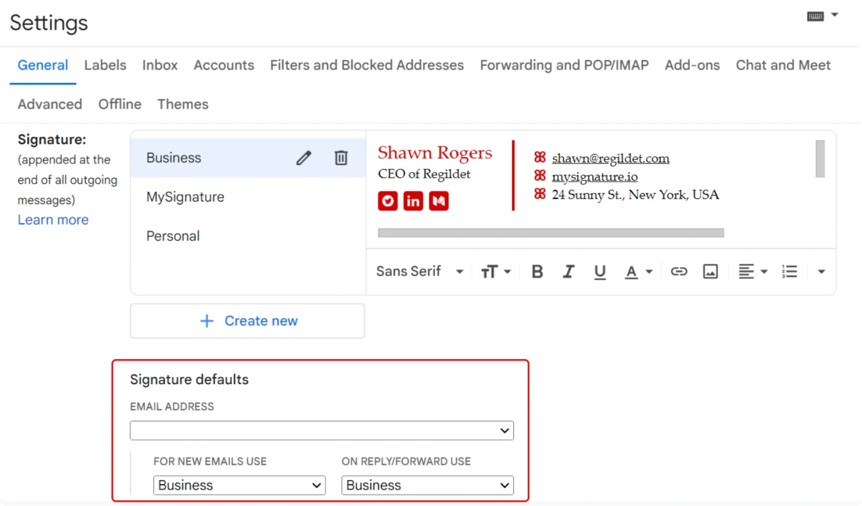Image resolution: width=862 pixels, height=506 pixels.
Task: Click the shawn@regildet.com email link
Action: [x=611, y=158]
